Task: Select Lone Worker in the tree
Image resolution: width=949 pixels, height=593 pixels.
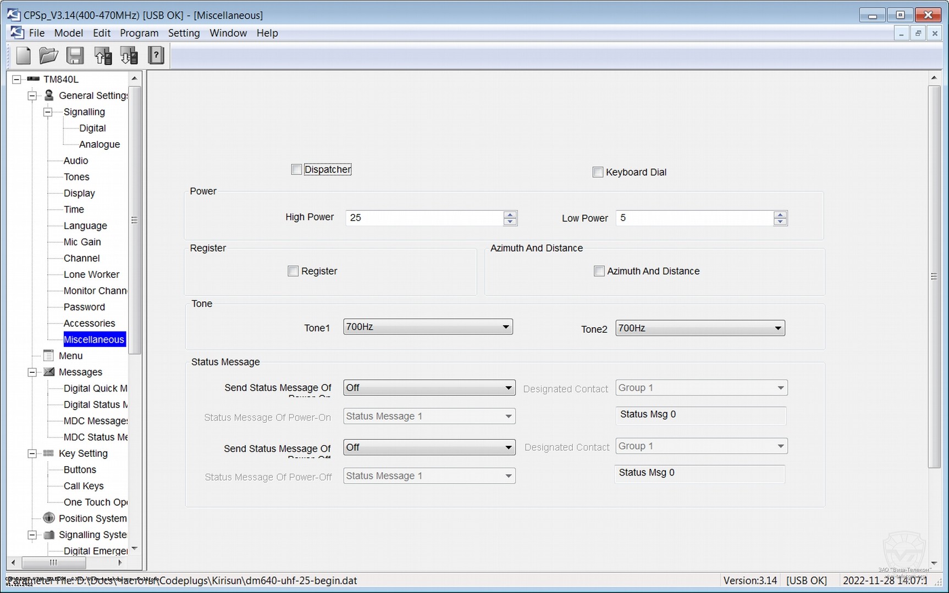Action: (x=91, y=275)
